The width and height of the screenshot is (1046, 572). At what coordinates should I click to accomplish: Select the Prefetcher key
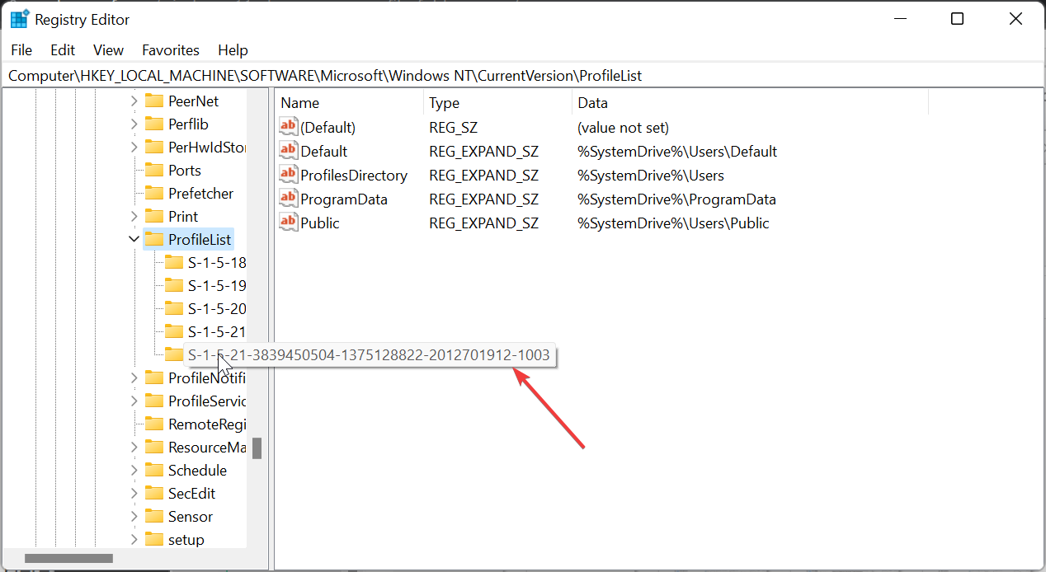pyautogui.click(x=200, y=194)
